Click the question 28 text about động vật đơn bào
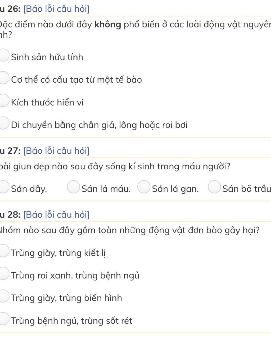The width and height of the screenshot is (271, 338). (x=130, y=230)
